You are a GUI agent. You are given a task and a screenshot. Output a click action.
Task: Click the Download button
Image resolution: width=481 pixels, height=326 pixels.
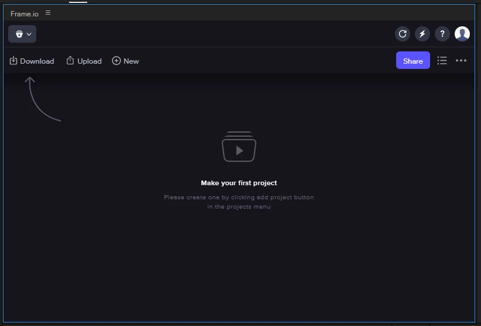coord(32,61)
